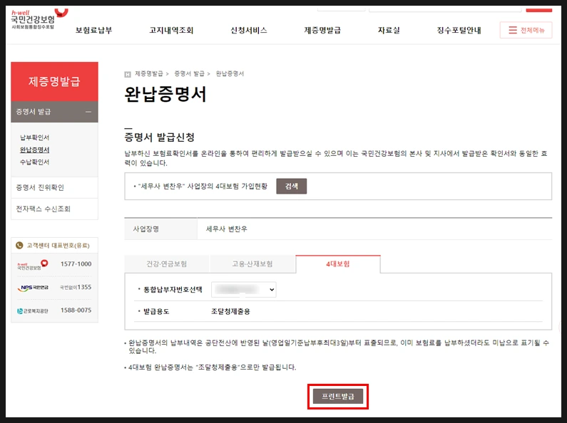Click the NPS 국민연금 logo
Viewport: 567px width, 423px height.
pos(33,288)
